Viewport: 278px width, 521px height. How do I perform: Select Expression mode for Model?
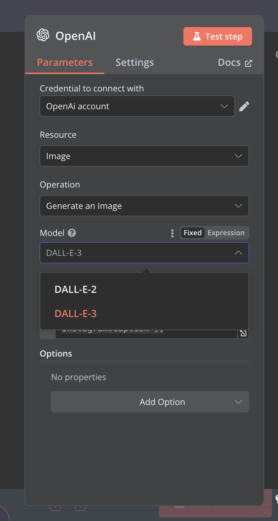click(x=226, y=233)
